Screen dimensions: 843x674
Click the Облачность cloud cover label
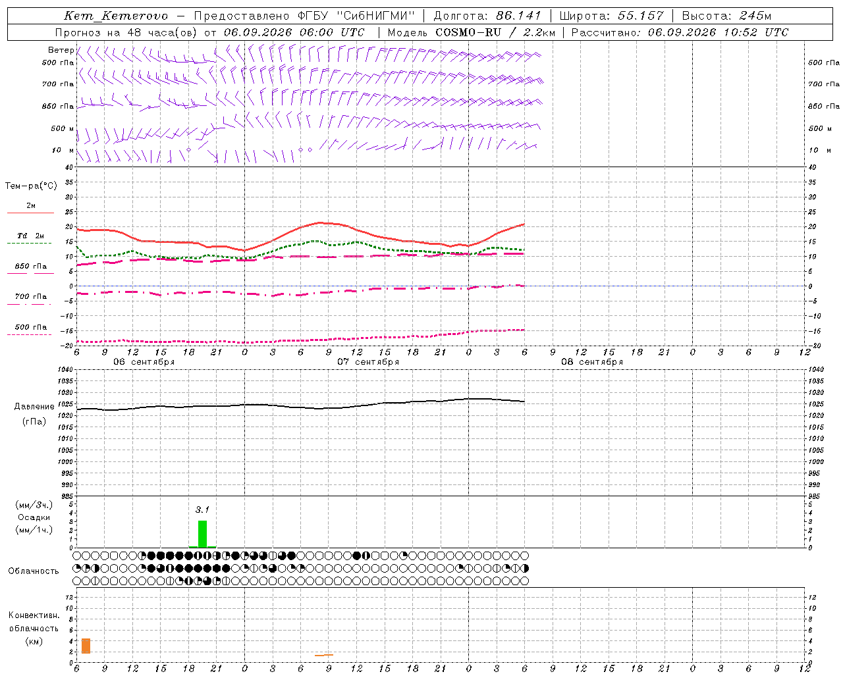[34, 571]
